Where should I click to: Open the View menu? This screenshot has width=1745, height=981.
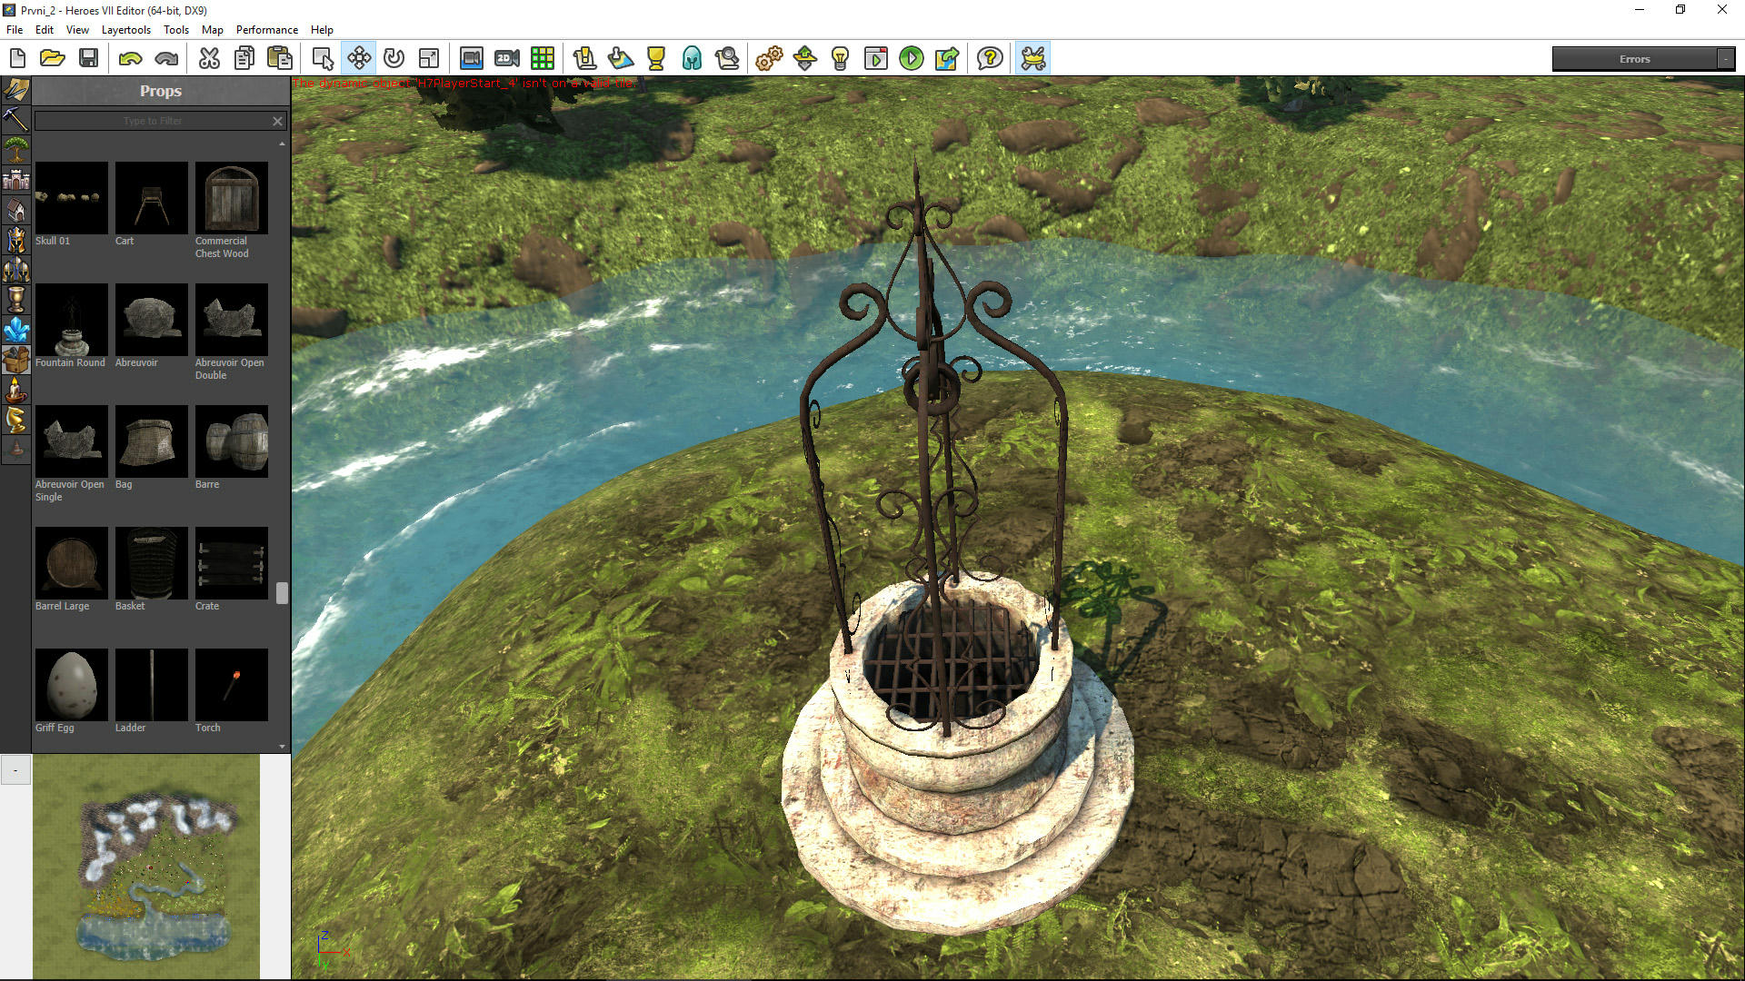(77, 30)
